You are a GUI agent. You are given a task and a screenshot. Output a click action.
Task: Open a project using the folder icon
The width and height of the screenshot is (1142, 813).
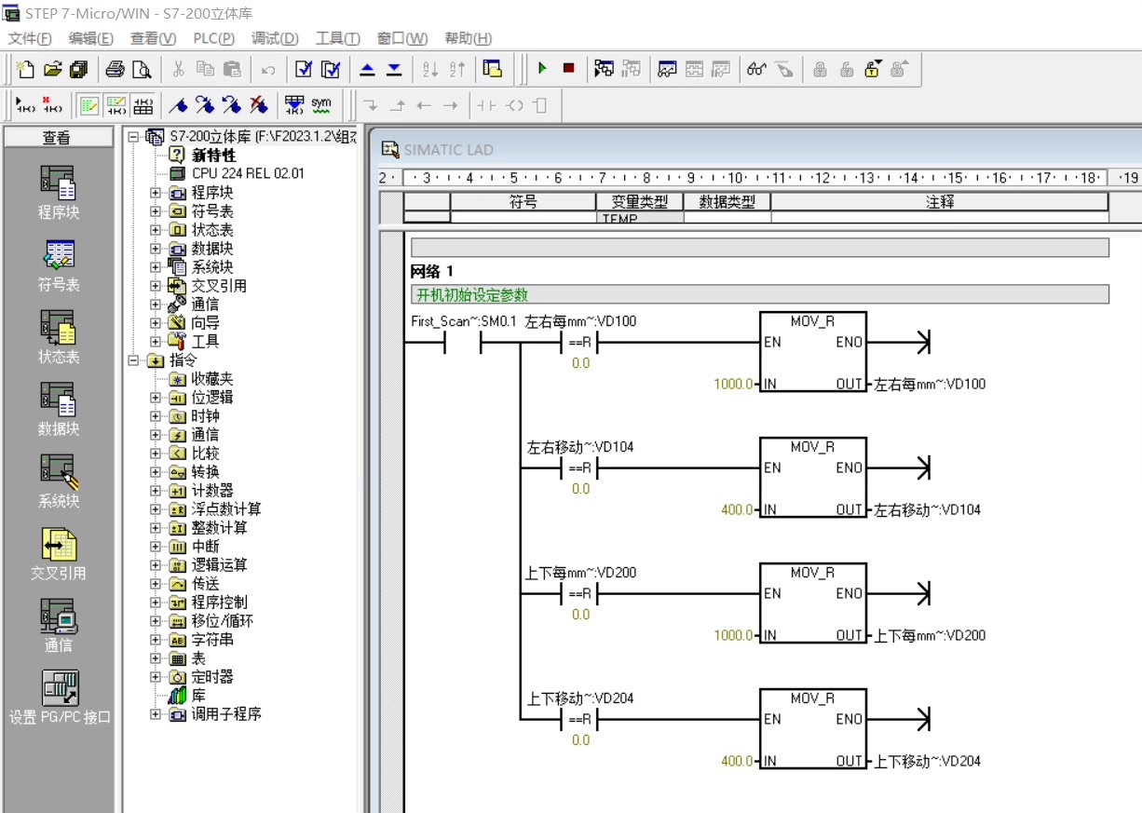tap(52, 69)
